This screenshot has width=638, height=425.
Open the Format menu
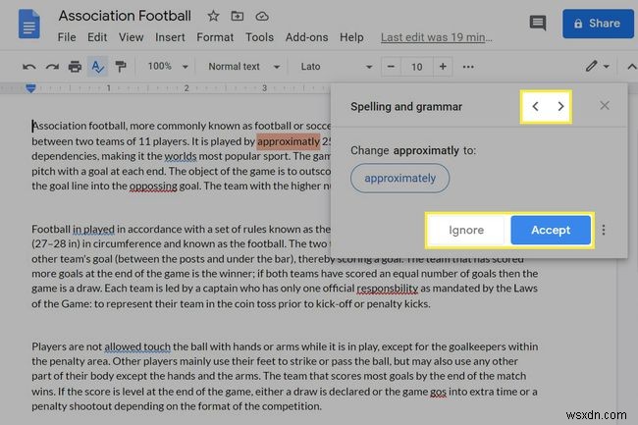[215, 37]
